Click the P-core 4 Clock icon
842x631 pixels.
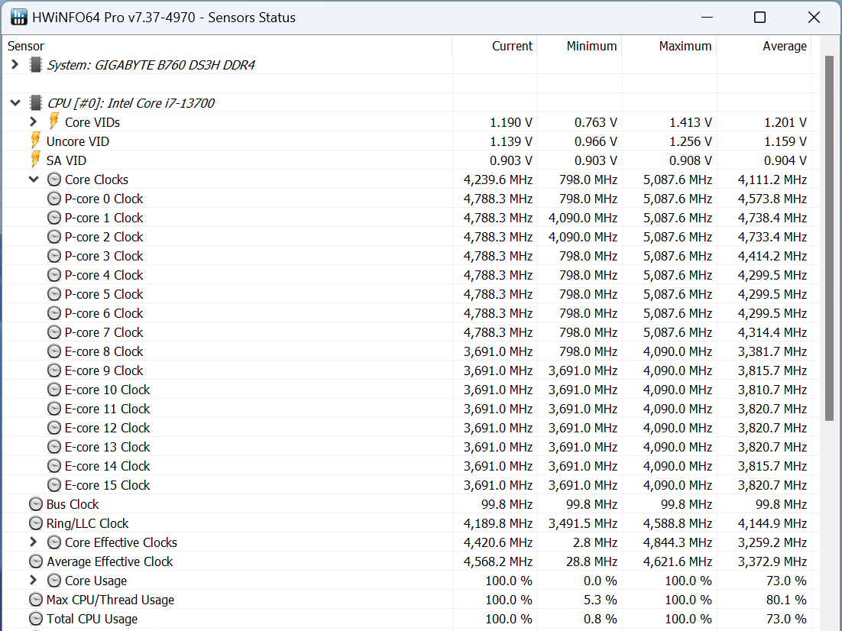coord(54,275)
